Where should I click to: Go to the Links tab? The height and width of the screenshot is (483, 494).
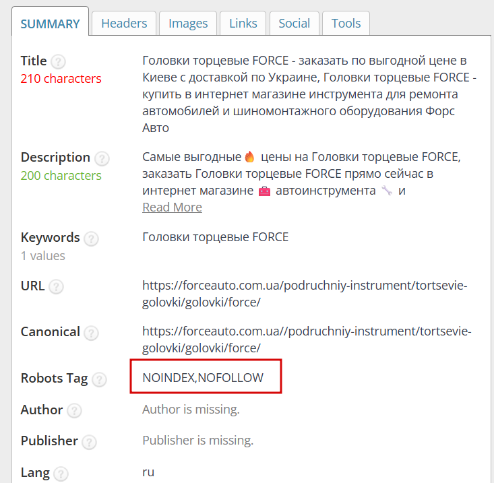pos(243,24)
